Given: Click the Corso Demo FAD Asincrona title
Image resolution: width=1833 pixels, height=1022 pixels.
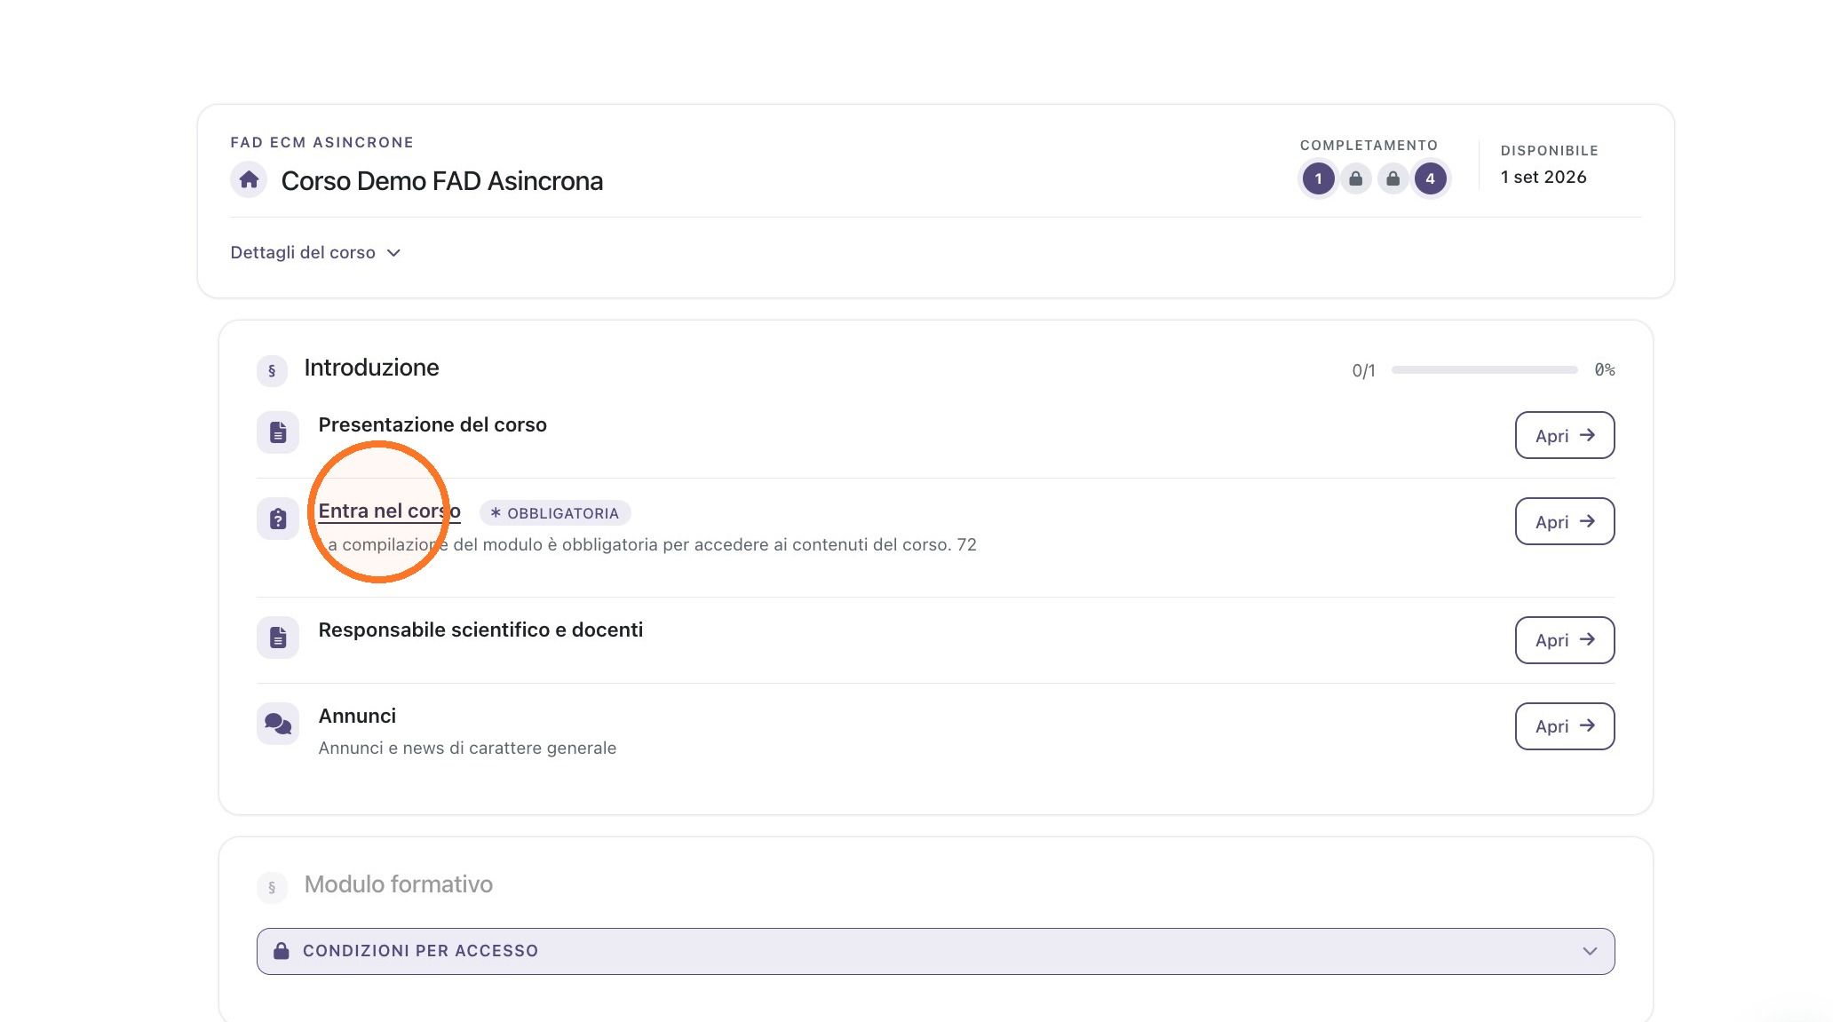Looking at the screenshot, I should (x=442, y=181).
